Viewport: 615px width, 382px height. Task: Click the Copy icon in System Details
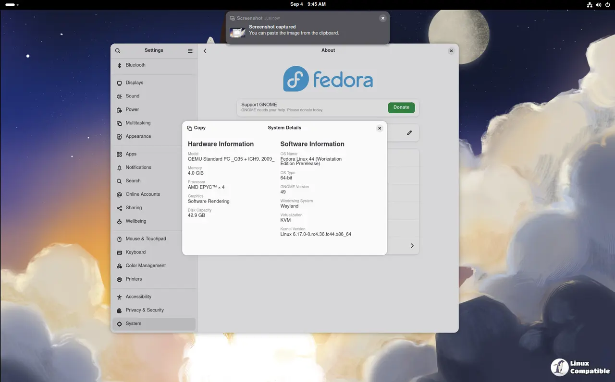tap(190, 128)
